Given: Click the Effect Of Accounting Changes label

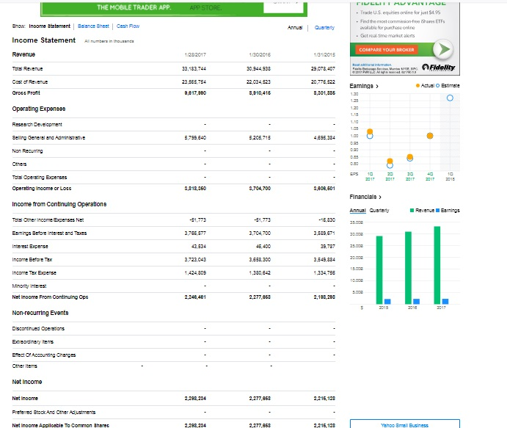Looking at the screenshot, I should click(43, 355).
